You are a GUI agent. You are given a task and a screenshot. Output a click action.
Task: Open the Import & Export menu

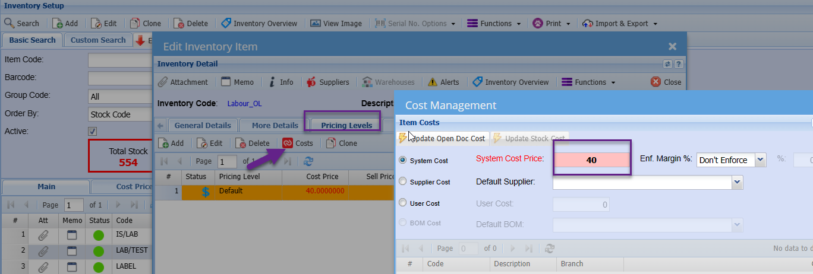(x=620, y=23)
